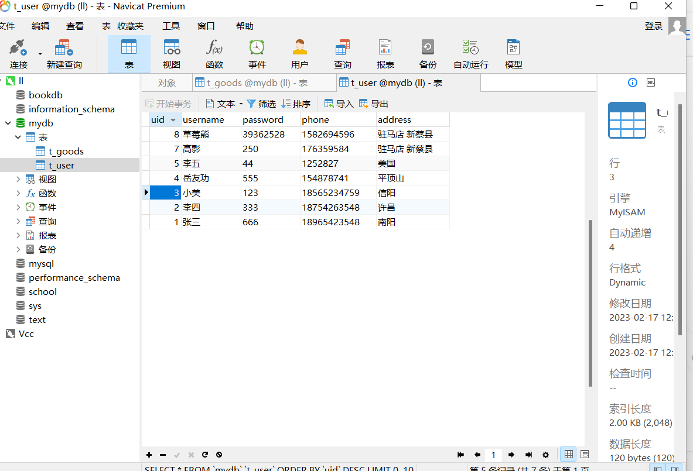Open the page settings gear icon

click(x=546, y=455)
